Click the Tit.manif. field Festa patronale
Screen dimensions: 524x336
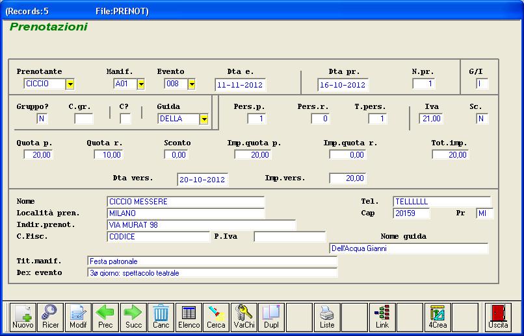[x=212, y=261]
